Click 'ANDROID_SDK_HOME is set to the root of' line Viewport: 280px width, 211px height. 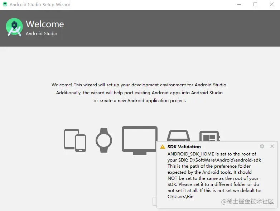(x=212, y=154)
